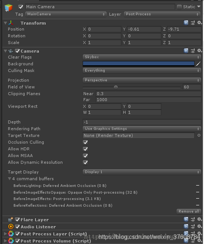Open Culling Mask dropdown showing Everything
Viewport: 204px width, 244px height.
[x=142, y=71]
